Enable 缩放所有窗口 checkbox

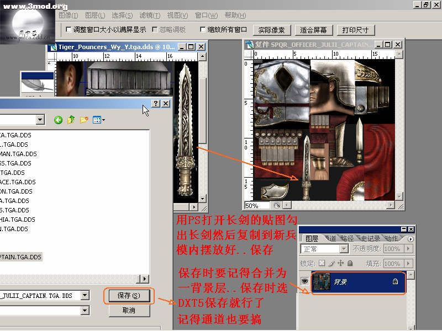[203, 30]
